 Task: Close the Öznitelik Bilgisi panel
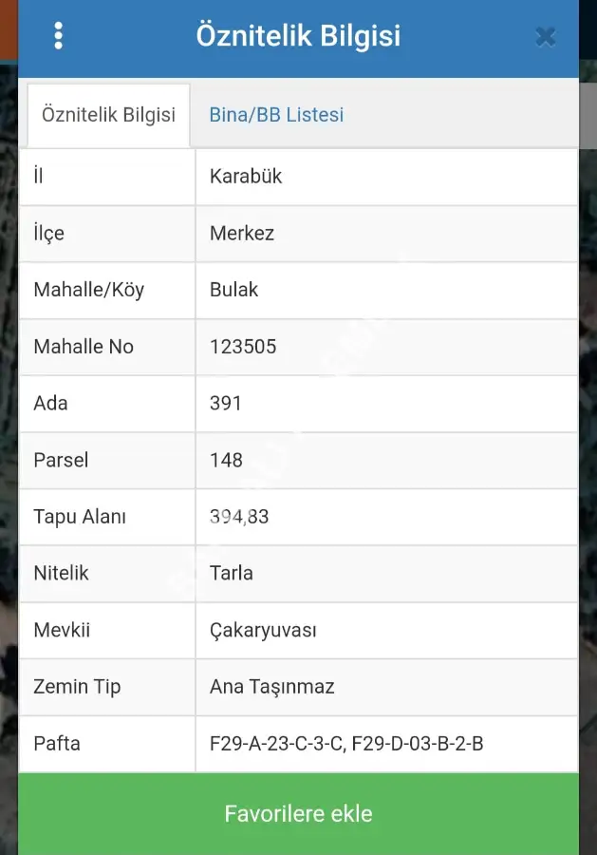545,37
